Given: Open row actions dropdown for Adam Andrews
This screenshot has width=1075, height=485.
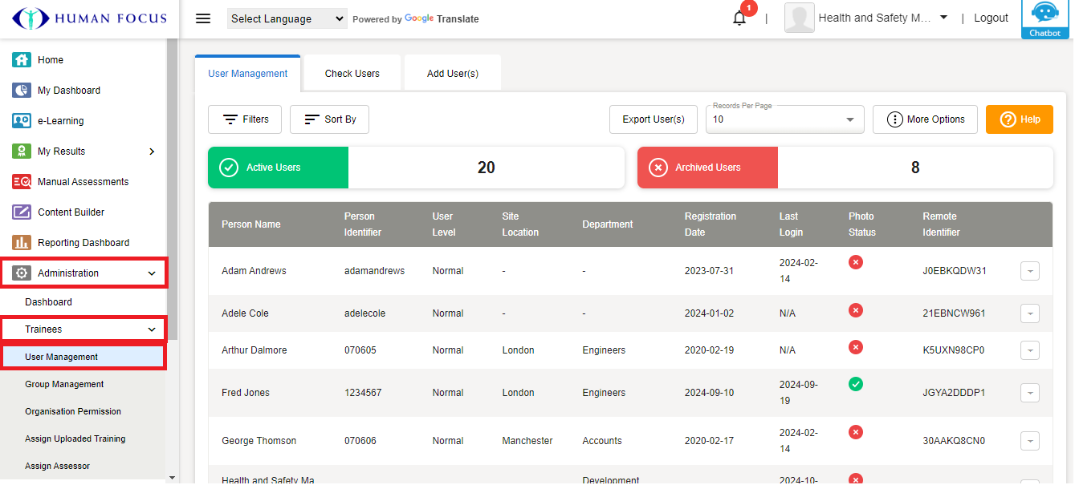Looking at the screenshot, I should (1029, 271).
